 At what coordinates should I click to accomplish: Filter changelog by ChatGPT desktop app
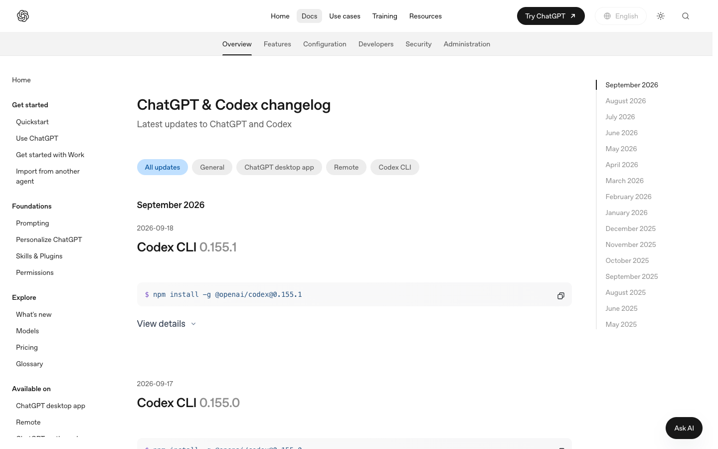(x=279, y=167)
